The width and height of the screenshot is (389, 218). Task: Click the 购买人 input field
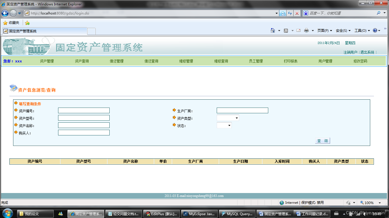(x=84, y=133)
